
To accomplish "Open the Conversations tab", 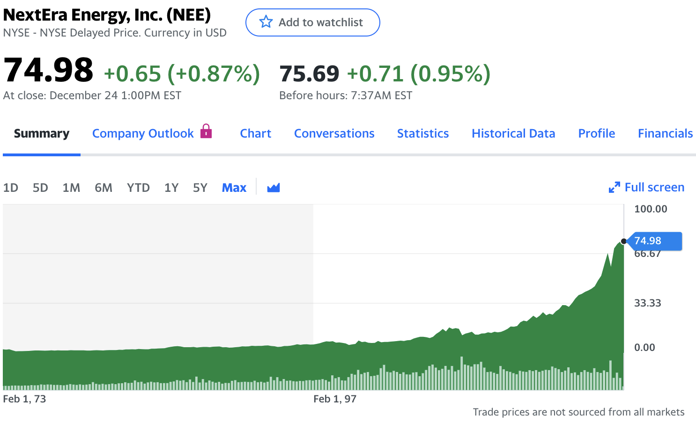I will coord(334,134).
